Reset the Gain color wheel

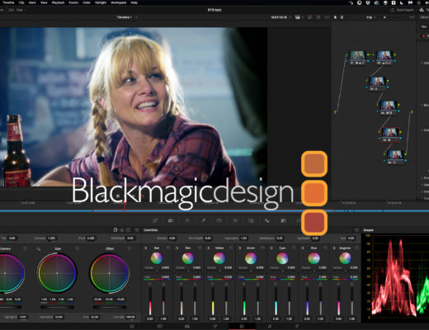78,248
